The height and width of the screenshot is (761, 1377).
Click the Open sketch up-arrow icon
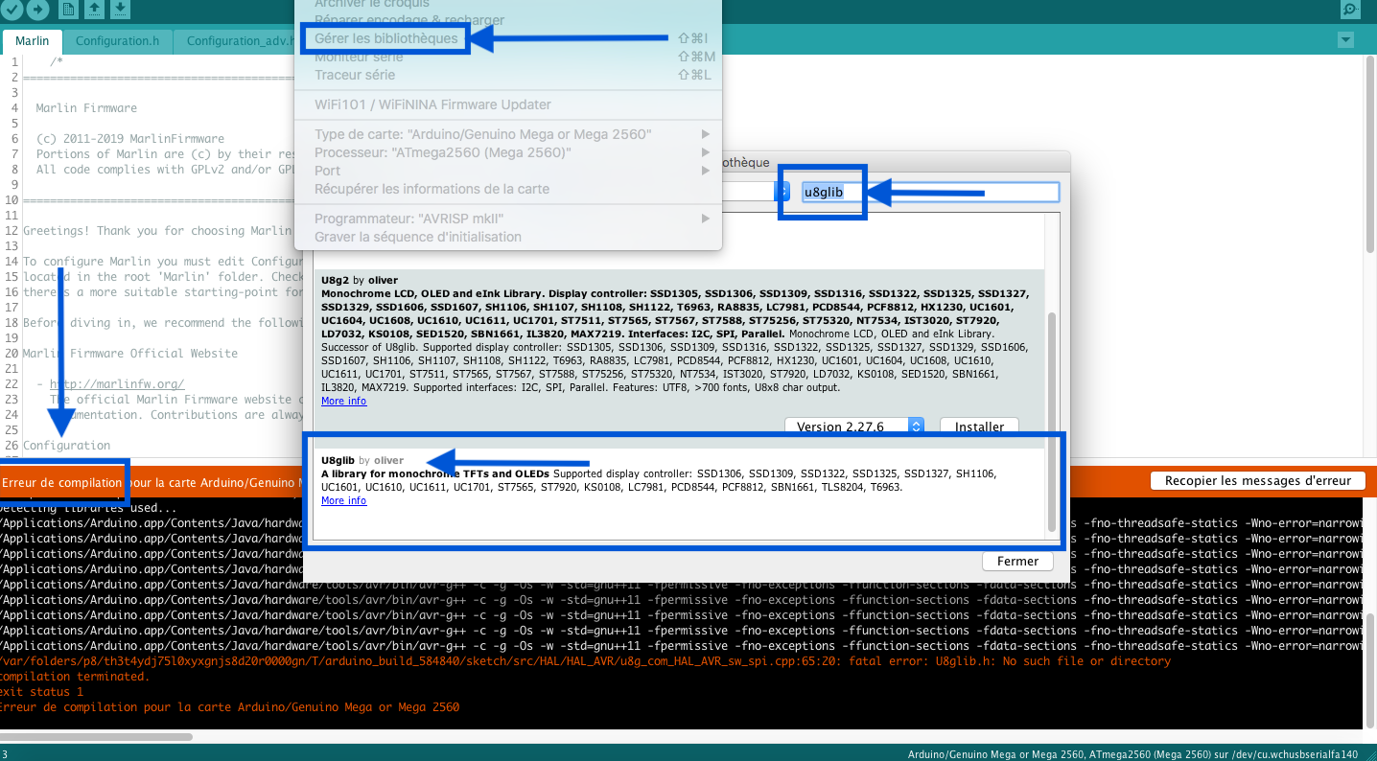point(95,10)
